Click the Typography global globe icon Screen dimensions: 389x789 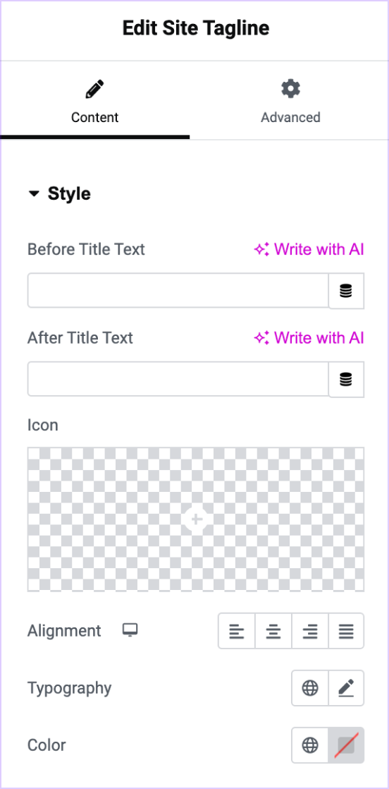[x=310, y=687]
